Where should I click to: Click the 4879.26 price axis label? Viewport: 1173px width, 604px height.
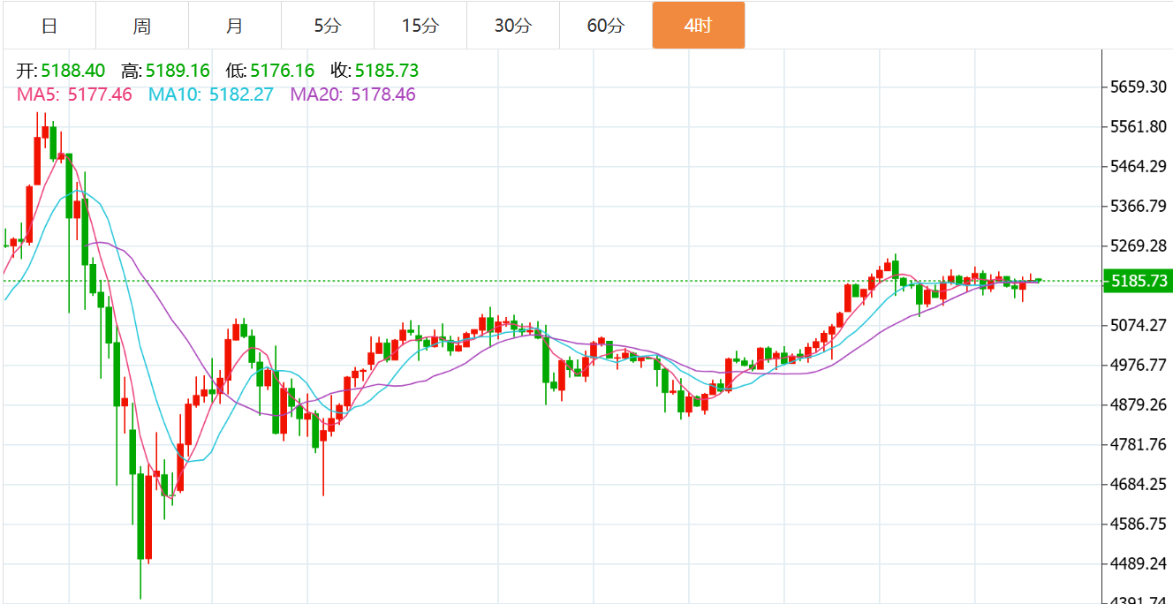point(1139,404)
